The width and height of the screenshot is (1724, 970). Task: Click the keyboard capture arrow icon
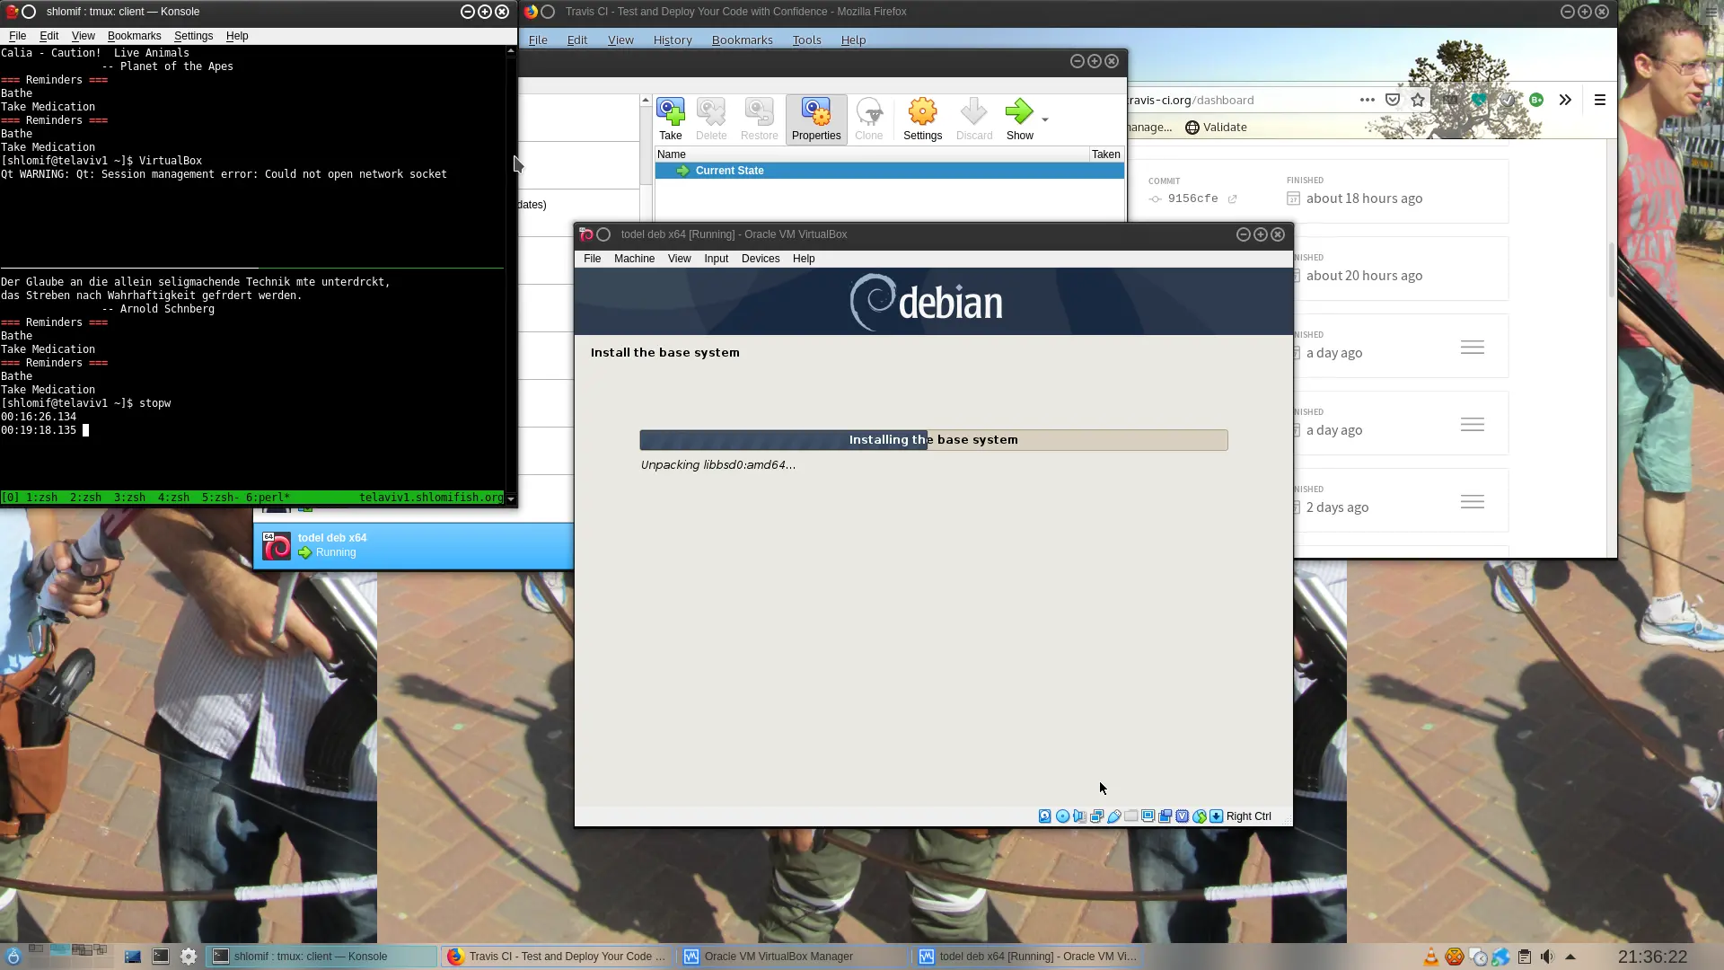pos(1216,816)
